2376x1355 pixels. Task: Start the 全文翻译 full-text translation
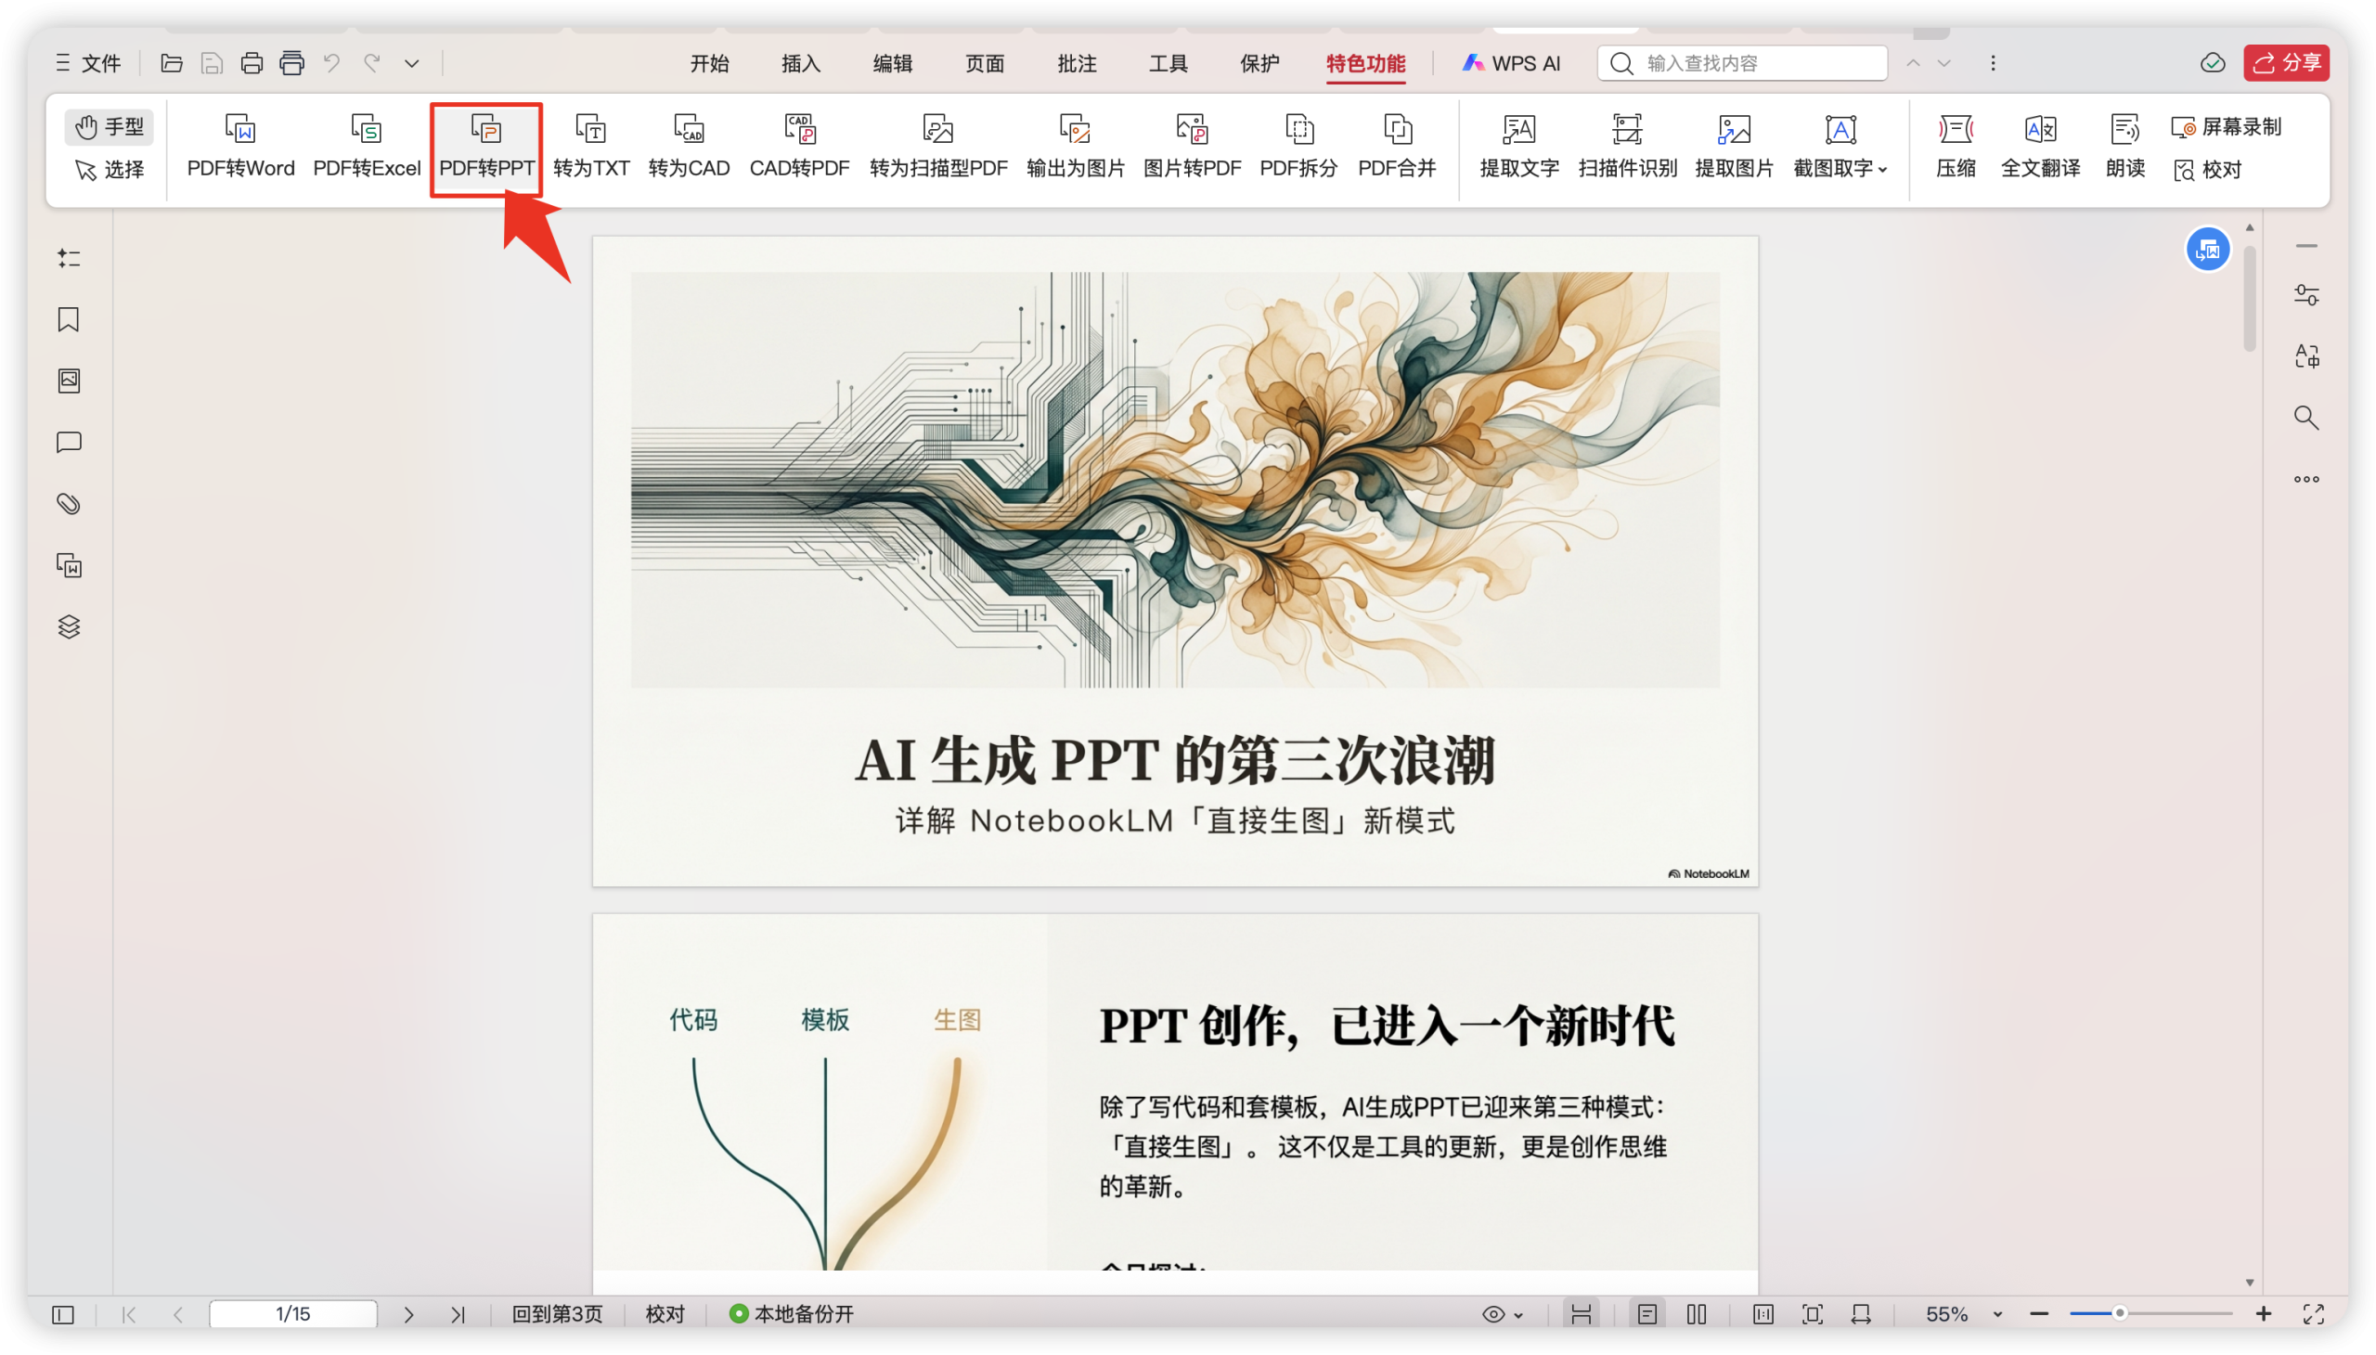(2040, 147)
